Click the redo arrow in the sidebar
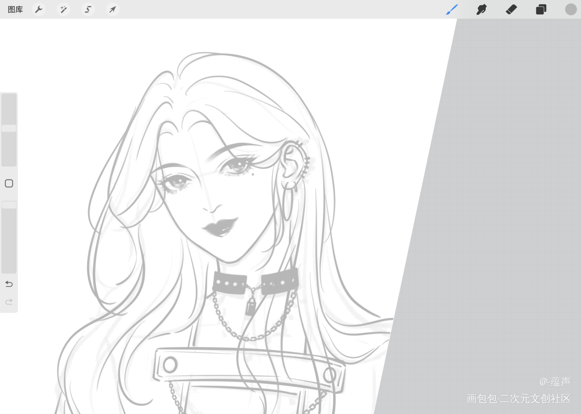581x414 pixels. 9,302
